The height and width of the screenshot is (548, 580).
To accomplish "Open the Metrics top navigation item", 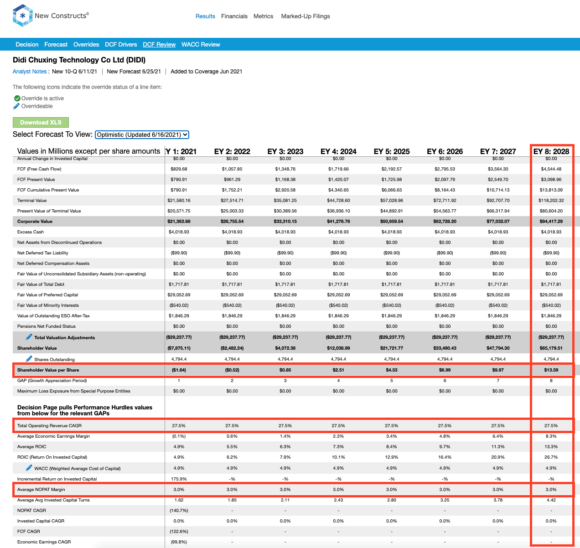I will click(x=264, y=16).
